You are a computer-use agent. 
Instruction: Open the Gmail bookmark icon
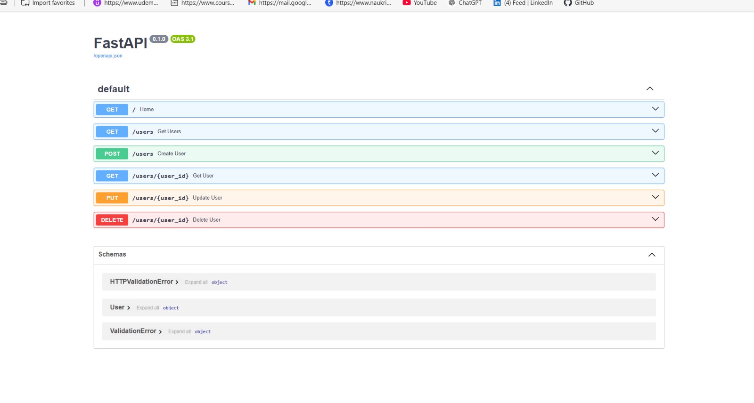tap(252, 3)
